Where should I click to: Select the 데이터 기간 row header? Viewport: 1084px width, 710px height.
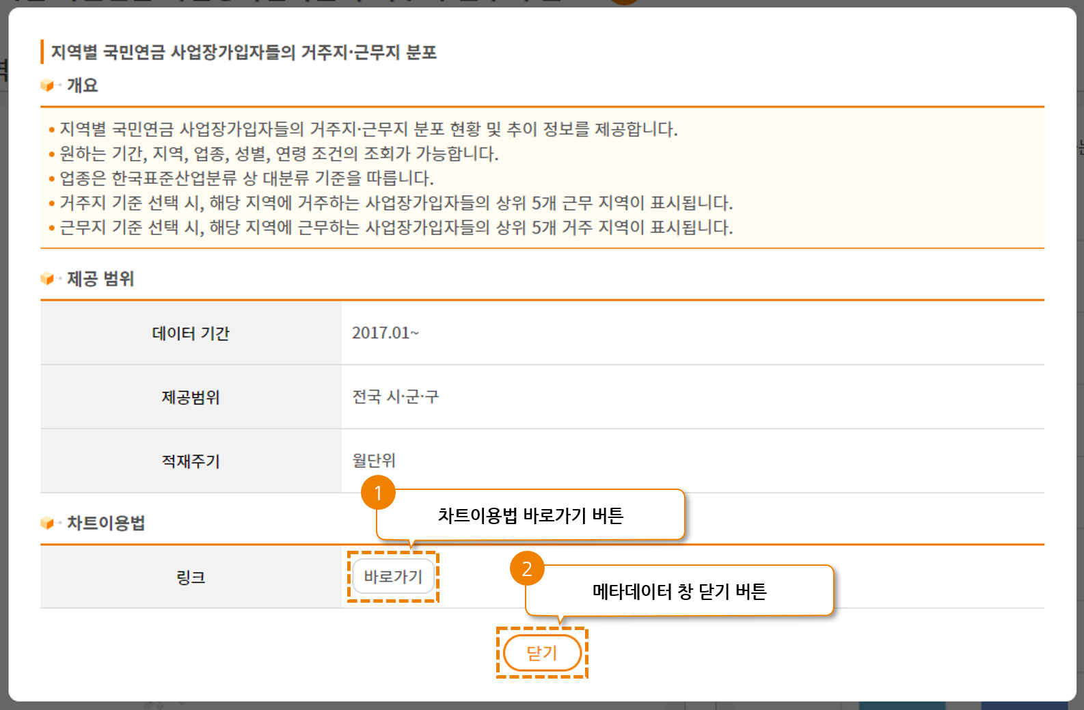coord(191,333)
